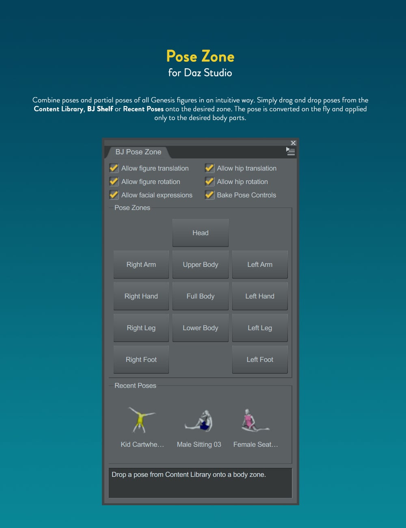Select the BJ Pose Zone tab
Image resolution: width=406 pixels, height=528 pixels.
click(138, 152)
